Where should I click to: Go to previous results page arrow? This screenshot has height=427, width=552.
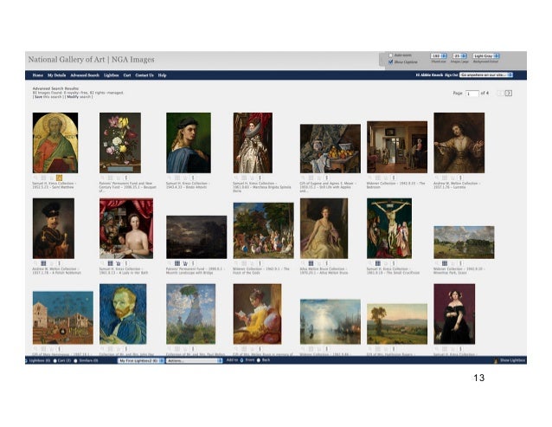pyautogui.click(x=500, y=93)
